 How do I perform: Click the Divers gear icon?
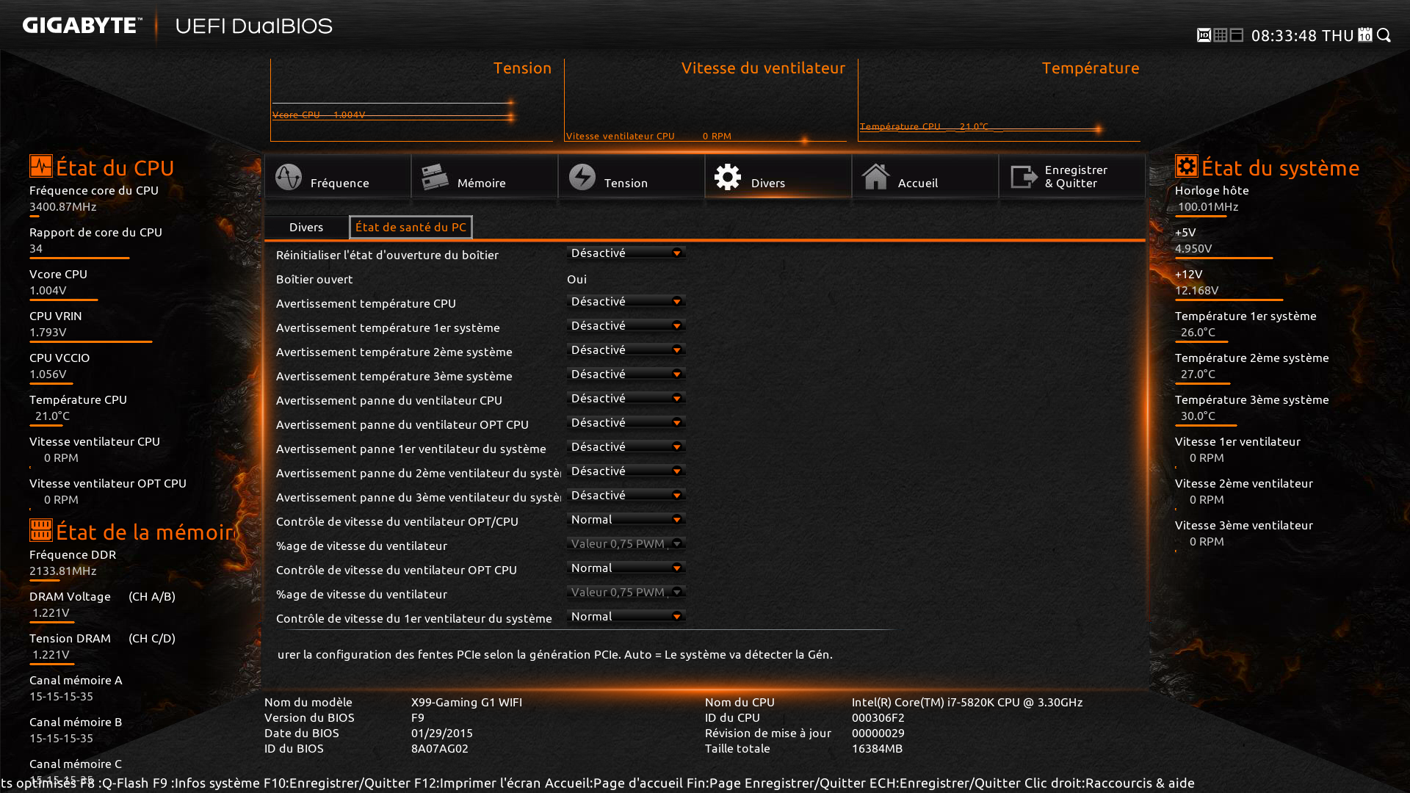click(x=728, y=177)
